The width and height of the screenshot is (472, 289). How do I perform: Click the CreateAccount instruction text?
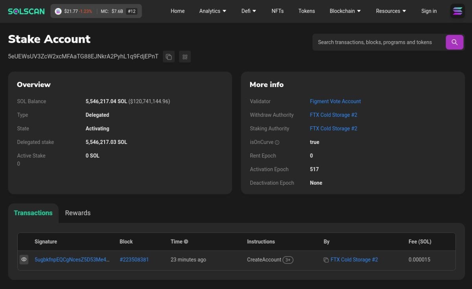click(264, 260)
